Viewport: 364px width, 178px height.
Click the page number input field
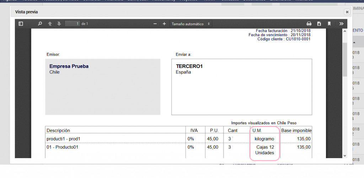[73, 24]
